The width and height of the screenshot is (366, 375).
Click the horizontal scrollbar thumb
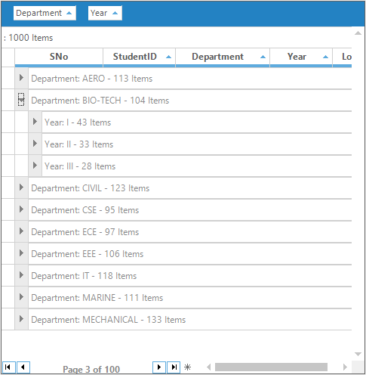tap(271, 367)
